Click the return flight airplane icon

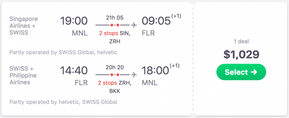(134, 75)
